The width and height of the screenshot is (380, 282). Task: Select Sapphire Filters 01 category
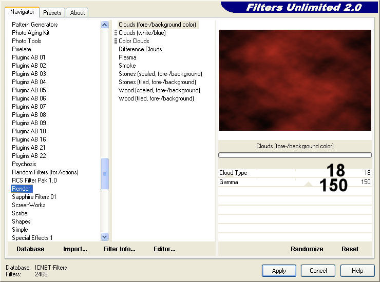[34, 197]
